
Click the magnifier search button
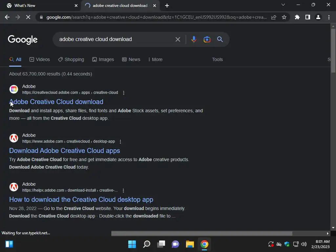click(x=220, y=39)
